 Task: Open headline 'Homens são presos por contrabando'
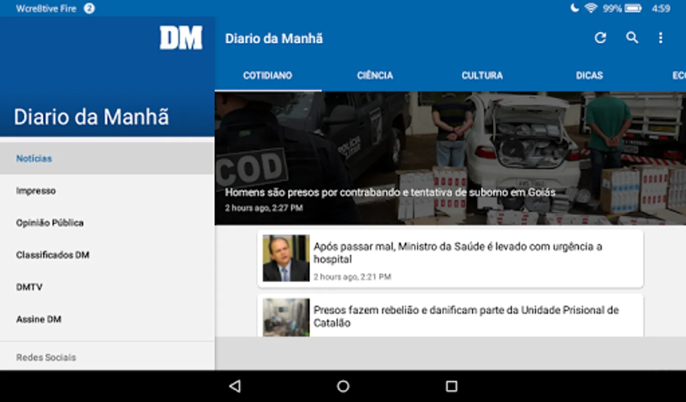click(x=390, y=193)
